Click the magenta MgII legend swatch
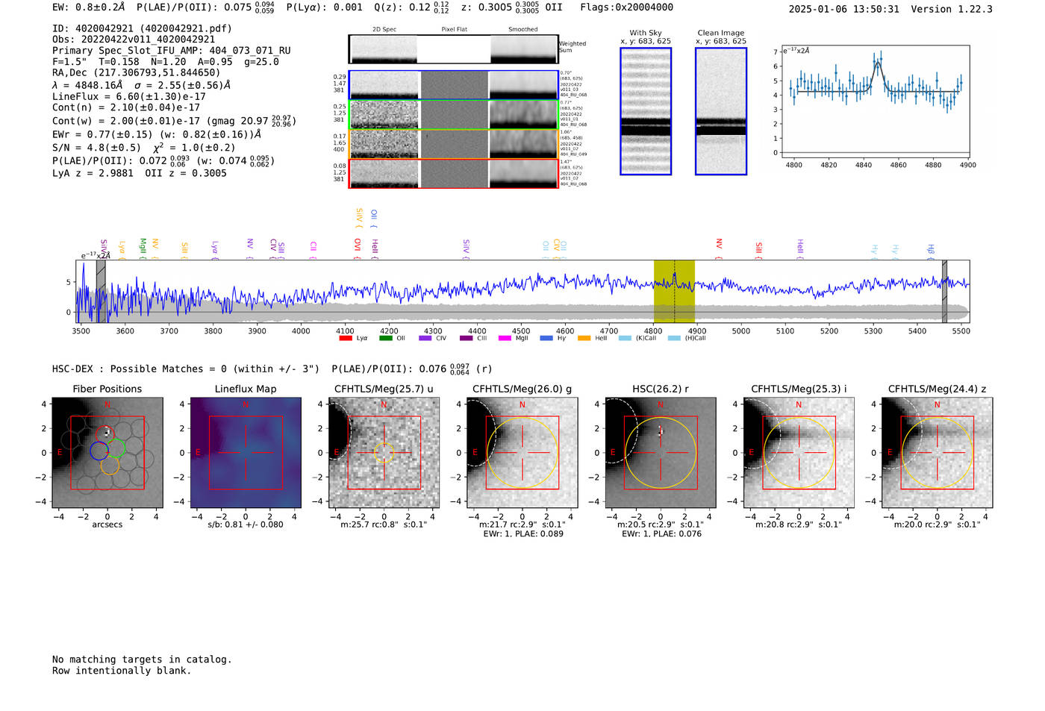This screenshot has height=711, width=1045. (x=505, y=339)
